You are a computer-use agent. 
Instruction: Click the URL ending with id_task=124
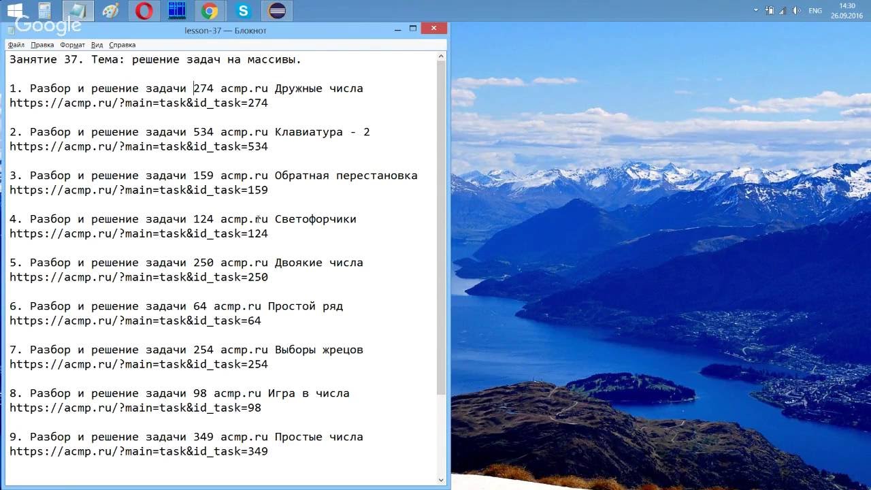click(x=139, y=234)
